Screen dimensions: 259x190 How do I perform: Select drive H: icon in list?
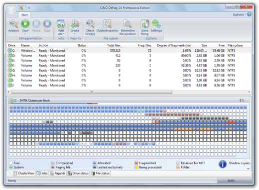coord(10,76)
